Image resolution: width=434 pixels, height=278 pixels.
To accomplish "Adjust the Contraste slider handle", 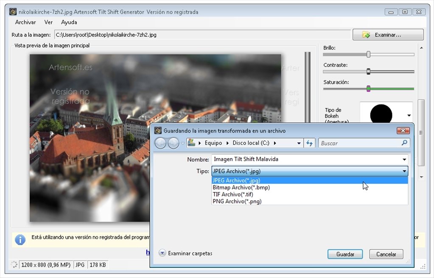I will 368,71.
